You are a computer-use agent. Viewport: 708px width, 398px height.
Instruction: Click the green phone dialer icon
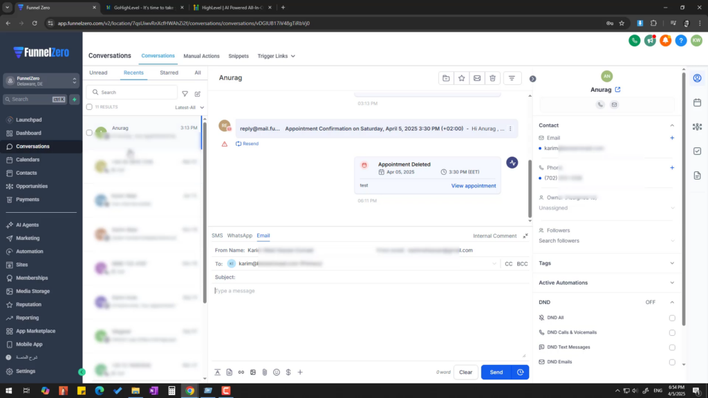[x=634, y=41]
